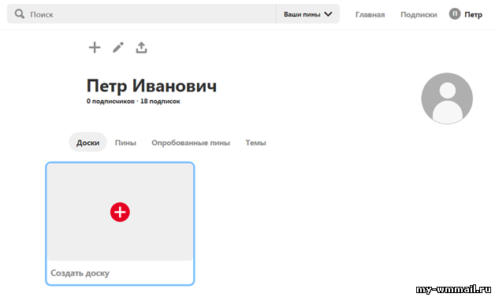The height and width of the screenshot is (297, 495).
Task: Click the Петр Иванович profile name
Action: tap(151, 86)
